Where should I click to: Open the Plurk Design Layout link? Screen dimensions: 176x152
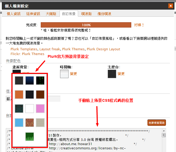pyautogui.click(x=103, y=49)
